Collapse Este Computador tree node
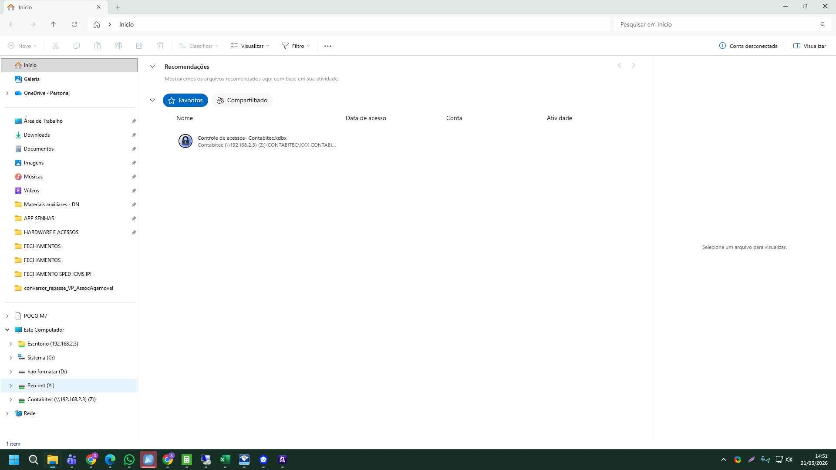Screen dimensions: 836x470 click(x=7, y=330)
